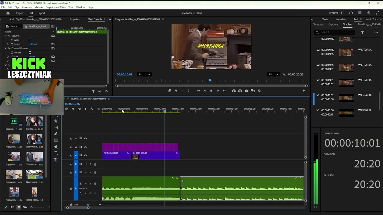The height and width of the screenshot is (215, 383).
Task: Toggle V1 track output eye icon
Action: pyautogui.click(x=85, y=155)
